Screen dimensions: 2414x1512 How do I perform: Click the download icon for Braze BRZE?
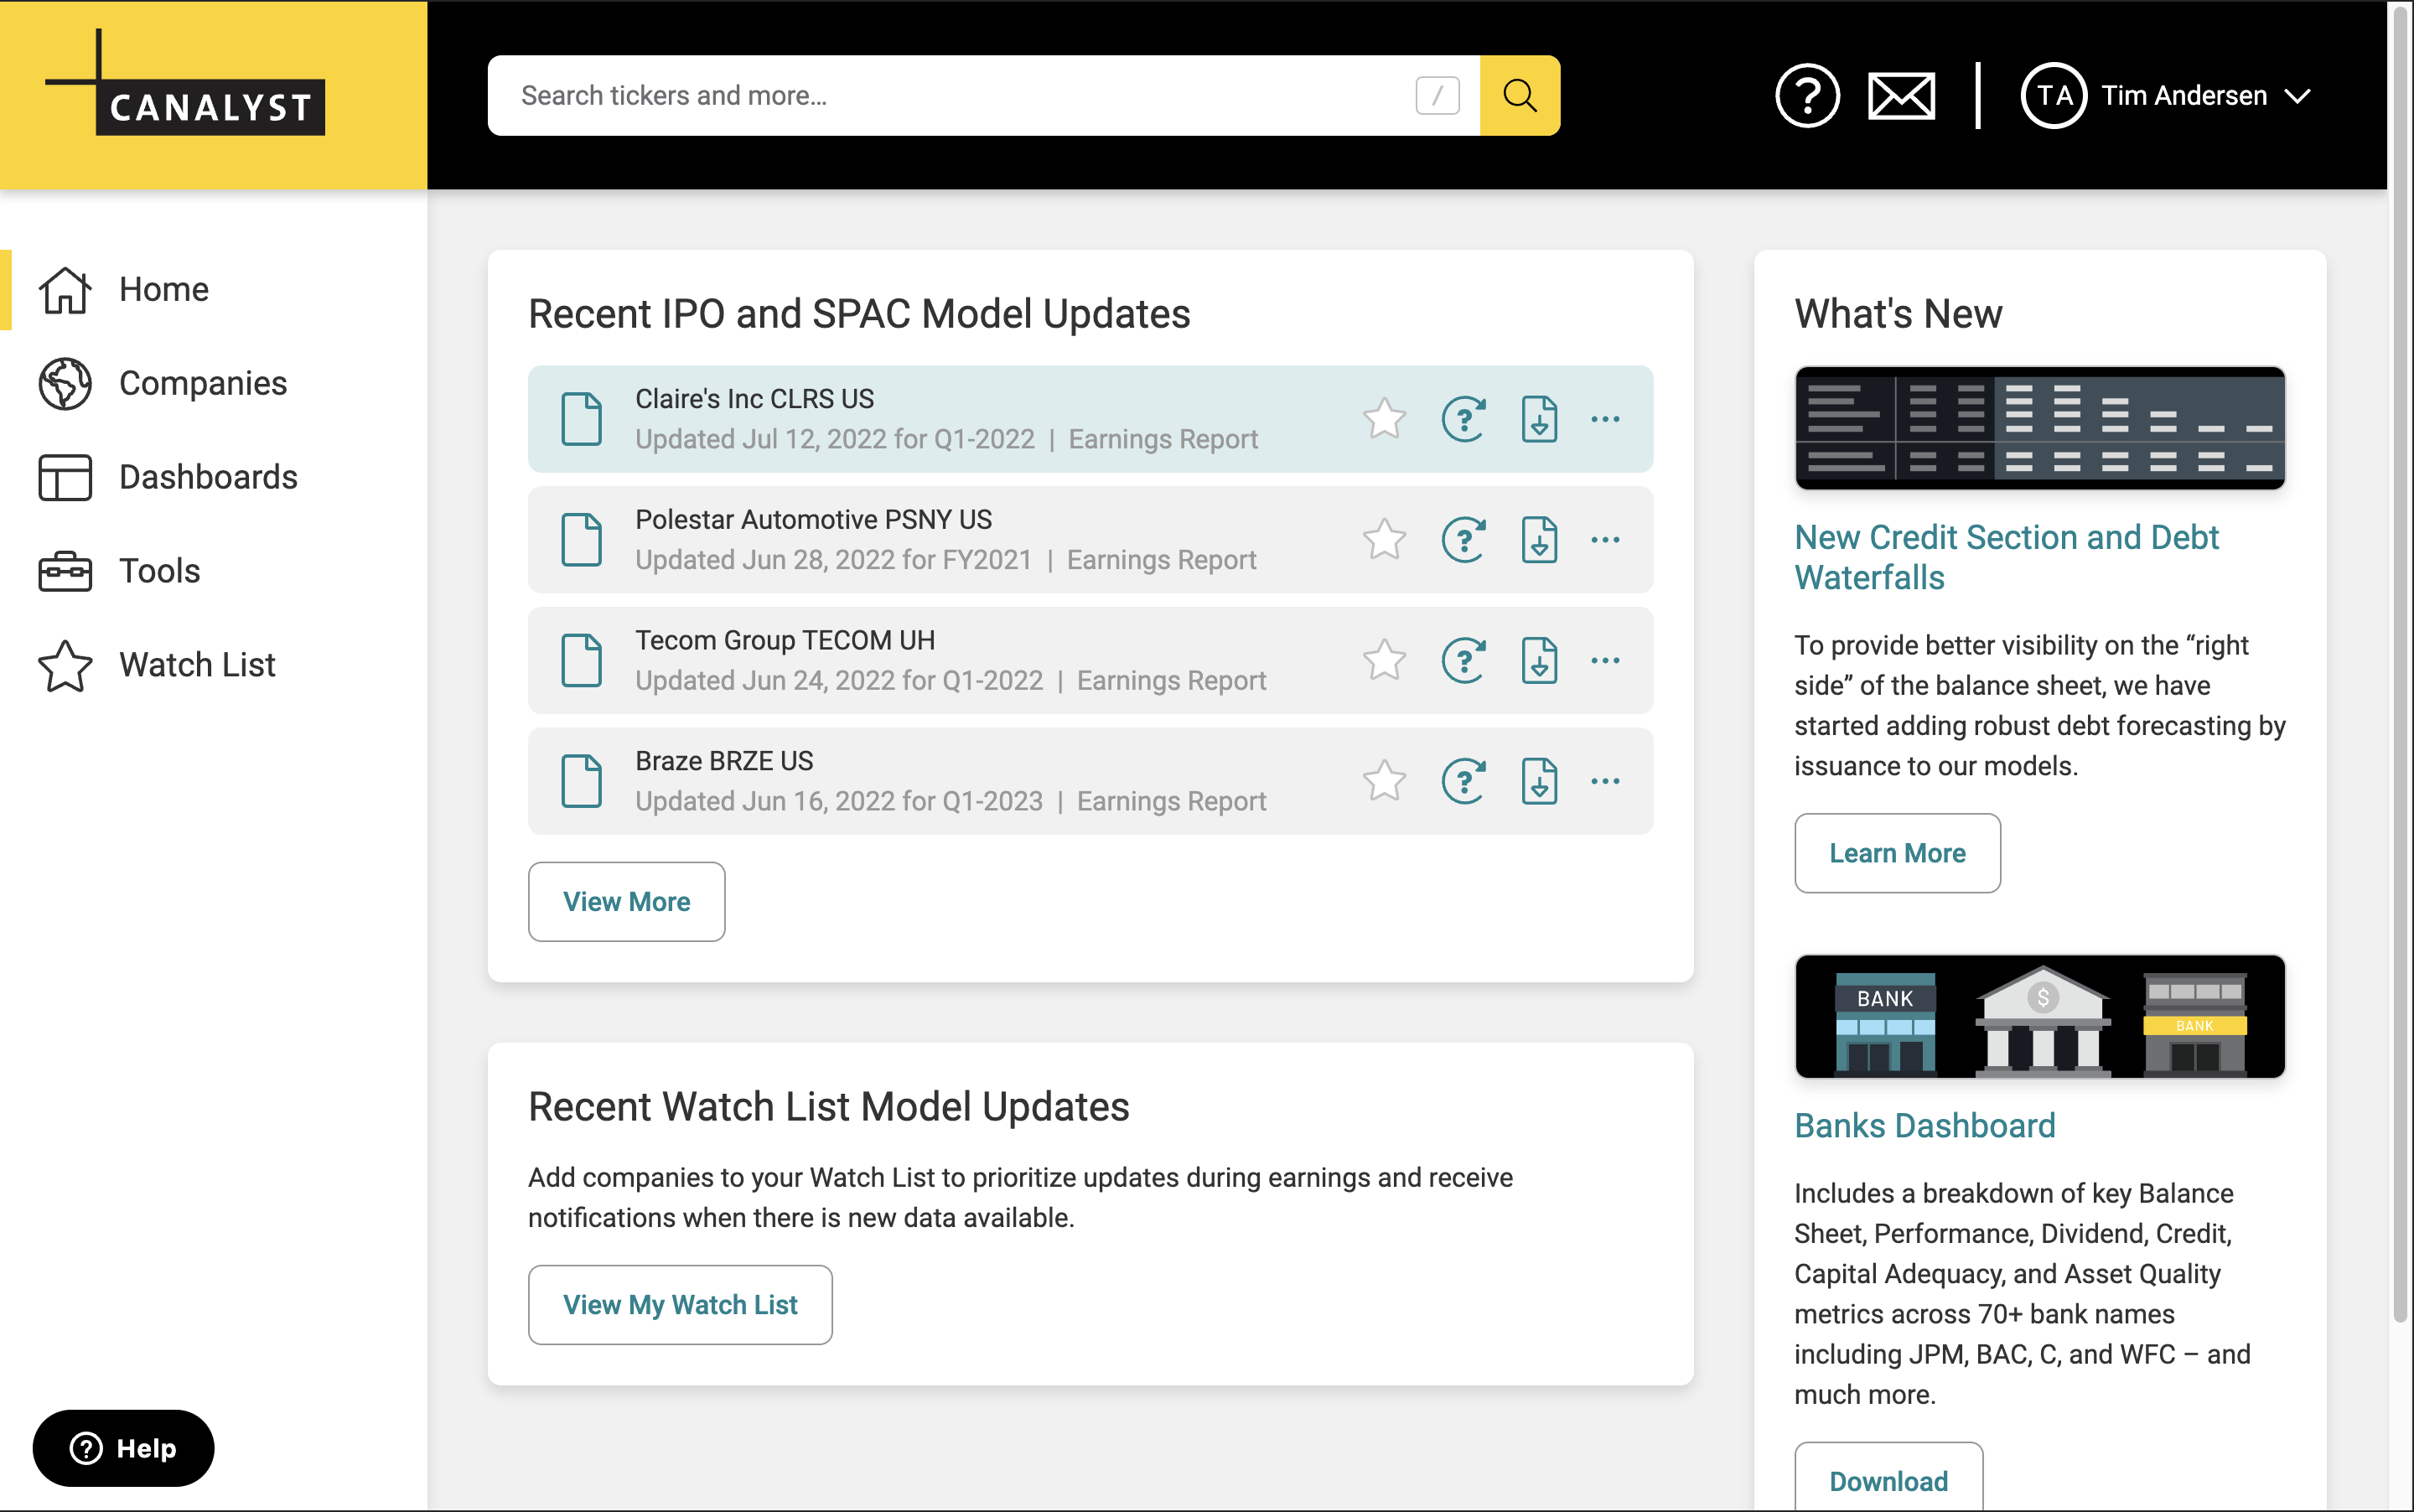[1539, 781]
